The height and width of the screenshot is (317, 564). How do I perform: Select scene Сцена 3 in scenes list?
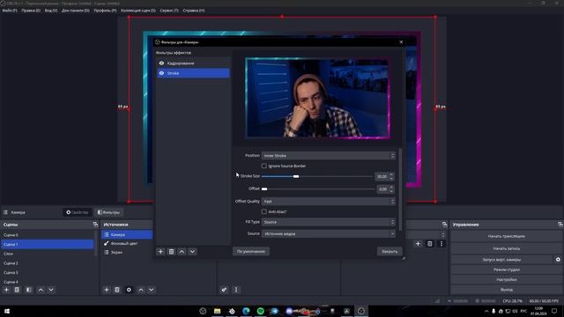[x=47, y=272]
